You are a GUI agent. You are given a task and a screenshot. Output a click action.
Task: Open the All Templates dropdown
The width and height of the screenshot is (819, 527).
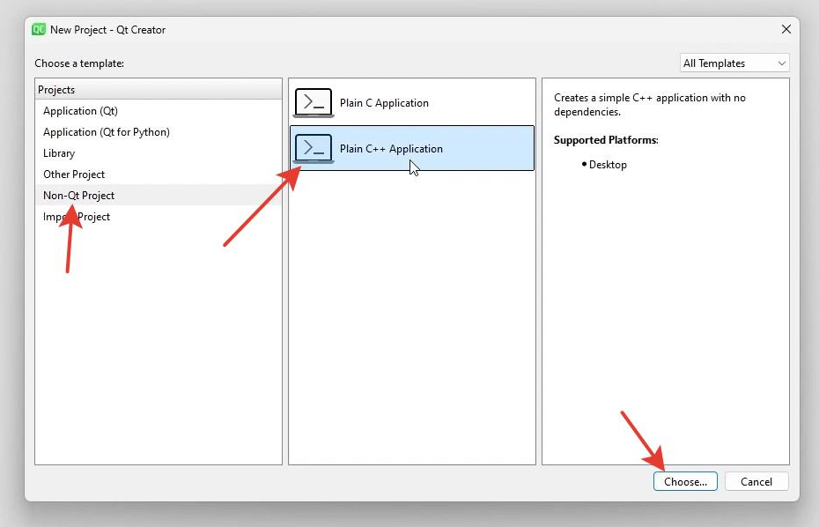[x=734, y=63]
